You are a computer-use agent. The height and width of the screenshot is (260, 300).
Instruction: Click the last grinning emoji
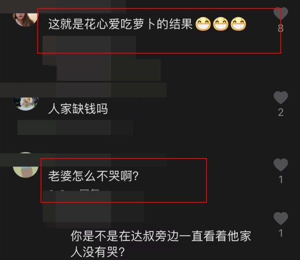tap(238, 24)
